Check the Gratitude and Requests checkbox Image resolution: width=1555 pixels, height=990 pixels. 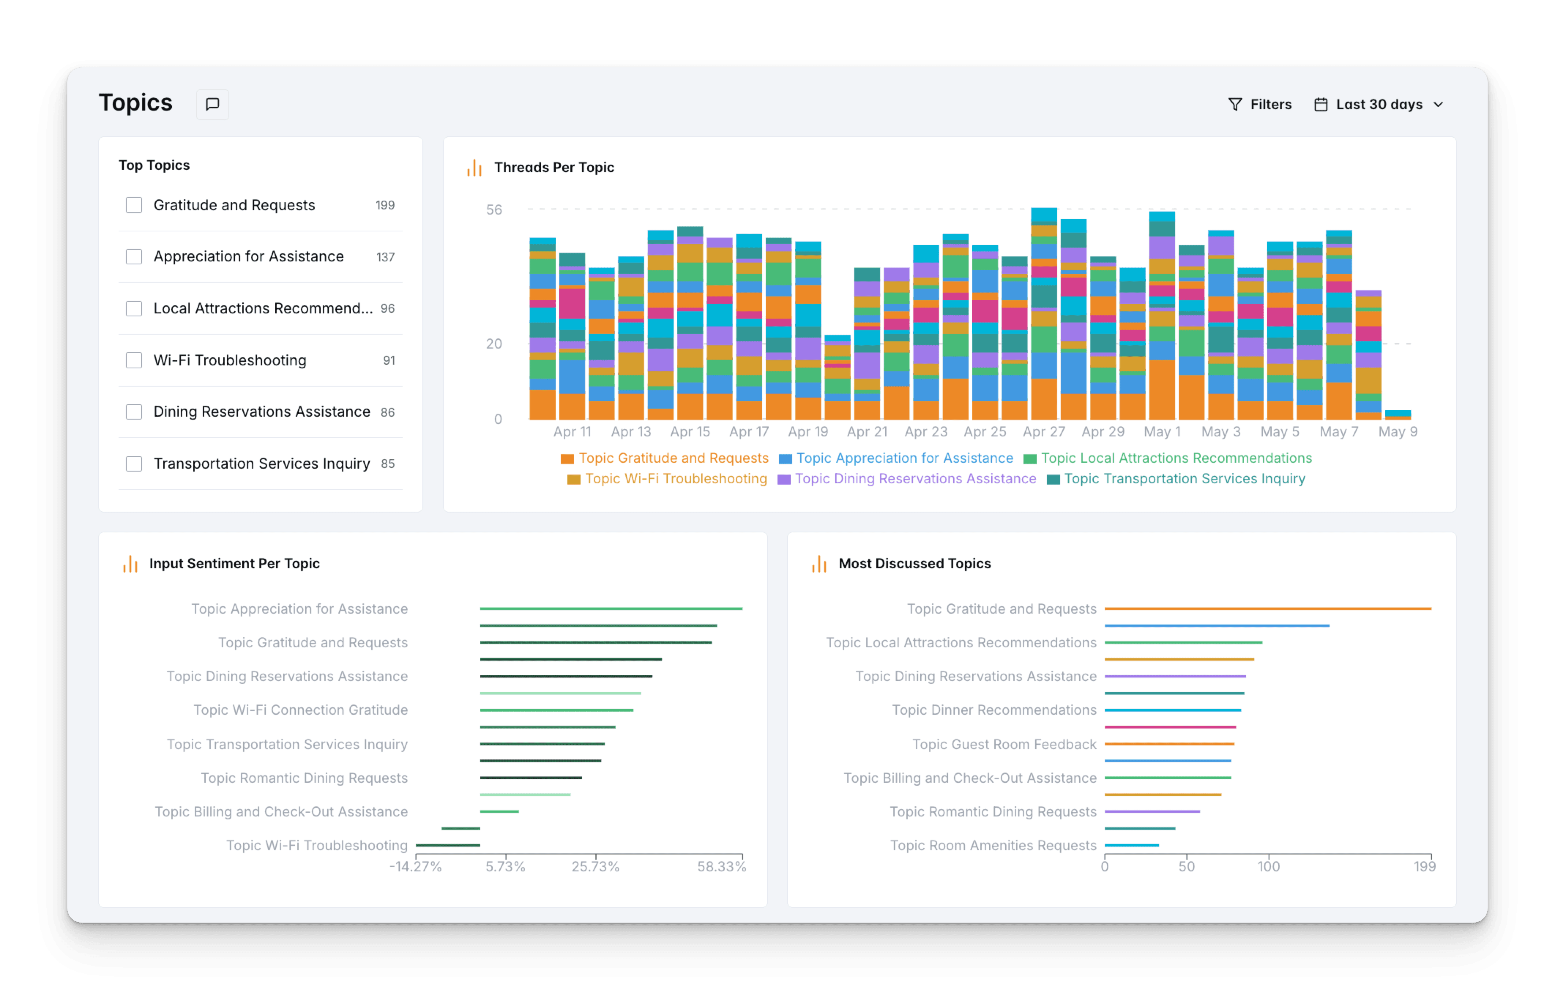tap(134, 205)
